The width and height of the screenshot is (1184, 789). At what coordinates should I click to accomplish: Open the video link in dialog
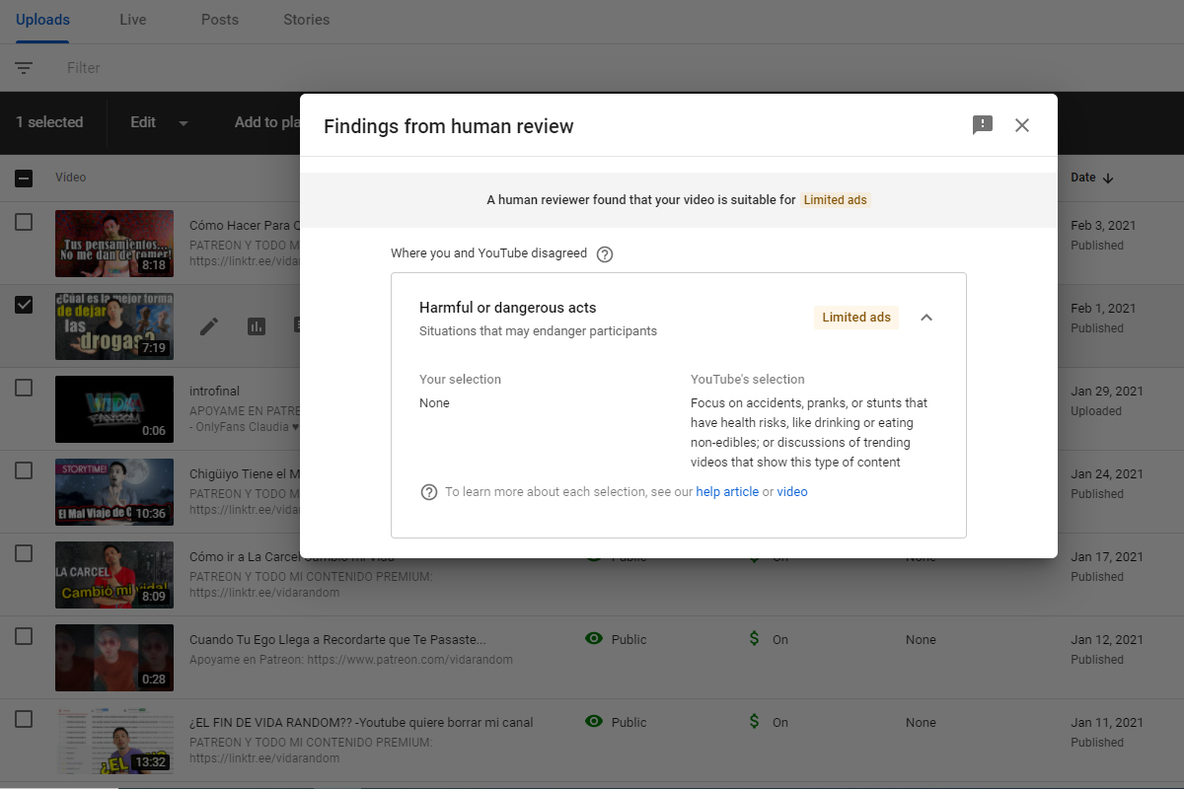792,492
